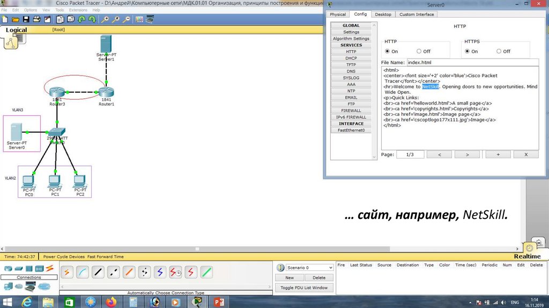Choose the orange Fiber cable icon
Viewport: 549px width, 308px height.
[129, 272]
